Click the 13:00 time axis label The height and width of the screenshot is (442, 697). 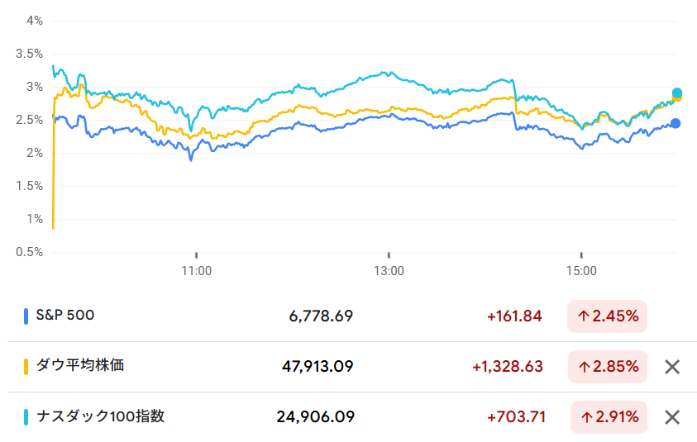pyautogui.click(x=389, y=270)
